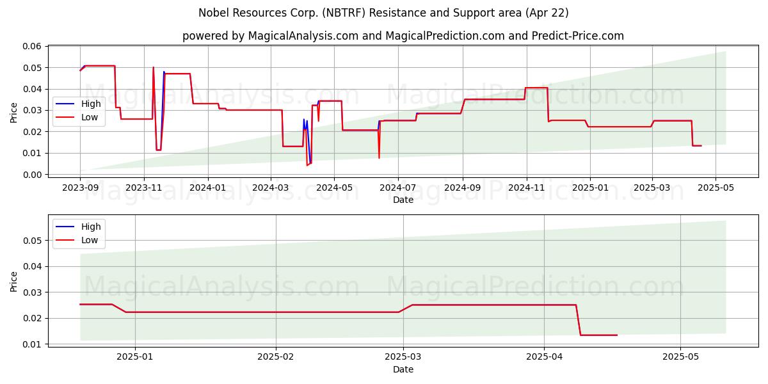This screenshot has height=384, width=768.
Task: Click the '2024-05' date tick label
Action: [333, 189]
